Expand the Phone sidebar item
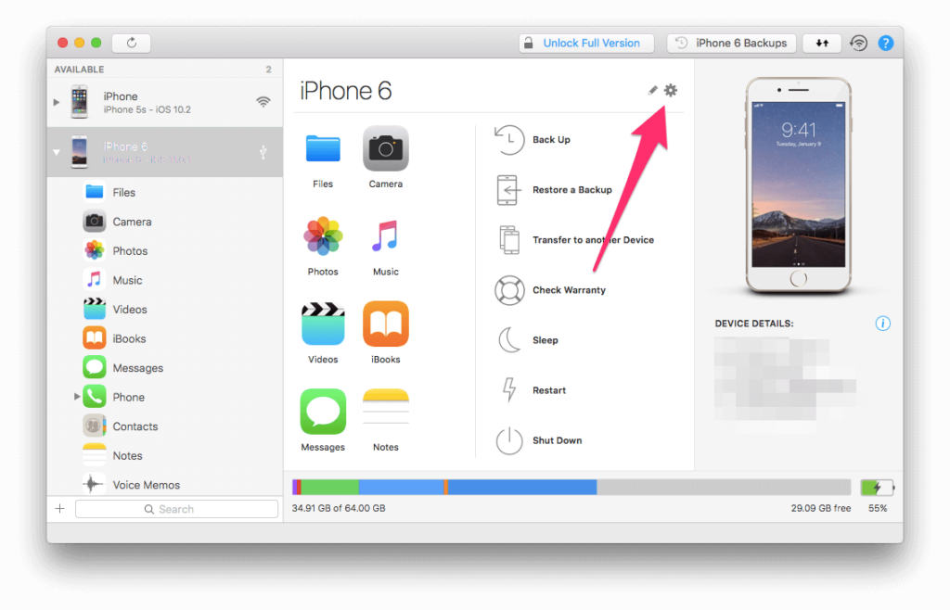This screenshot has height=610, width=950. [77, 397]
